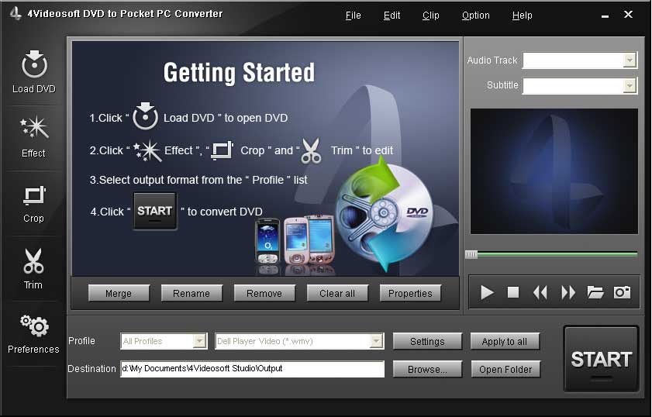Open the snapshot folder icon
The image size is (652, 417).
tap(595, 292)
